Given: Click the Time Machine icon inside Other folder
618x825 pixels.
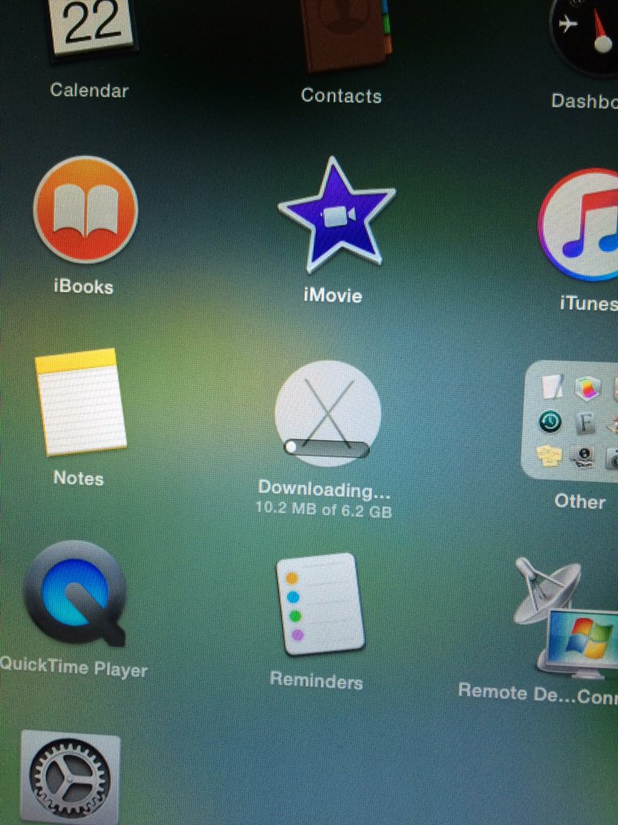Looking at the screenshot, I should point(550,421).
